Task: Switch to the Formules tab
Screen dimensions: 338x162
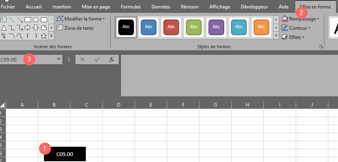Action: (131, 7)
